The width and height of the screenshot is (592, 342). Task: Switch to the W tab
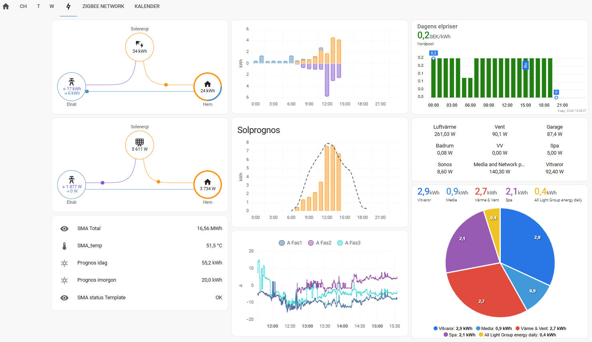pyautogui.click(x=52, y=6)
